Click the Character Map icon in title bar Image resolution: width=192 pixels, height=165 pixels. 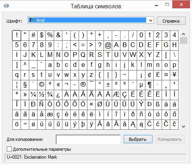(x=6, y=6)
